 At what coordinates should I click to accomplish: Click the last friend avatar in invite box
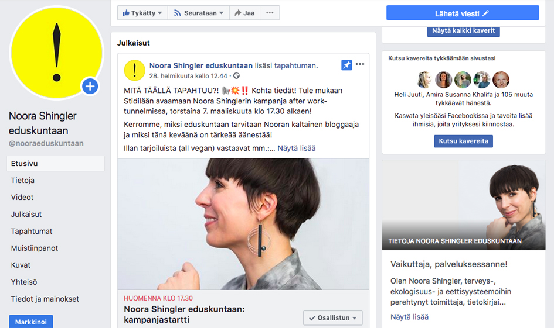pos(501,80)
